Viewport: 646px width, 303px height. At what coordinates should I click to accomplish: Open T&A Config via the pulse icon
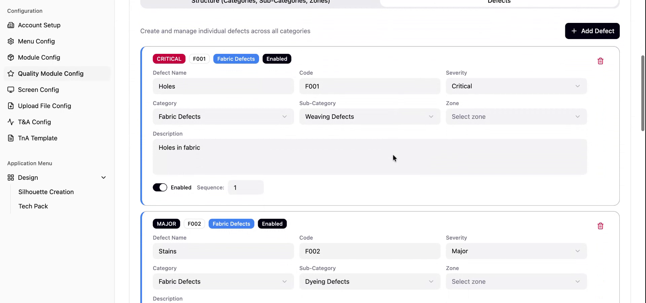click(x=10, y=122)
